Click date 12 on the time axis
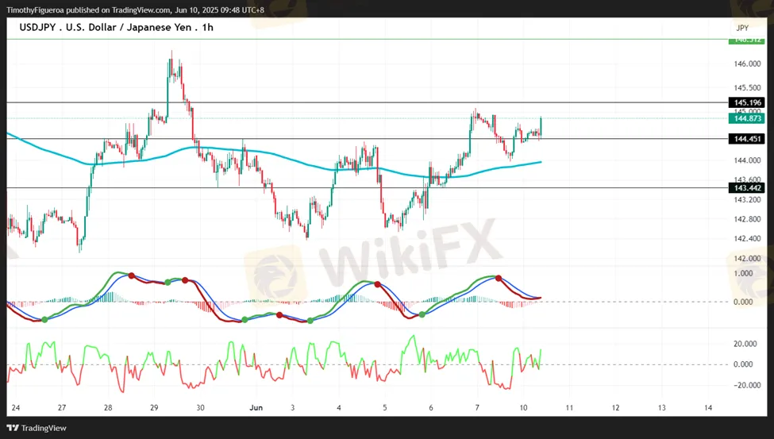The width and height of the screenshot is (774, 439). tap(615, 408)
